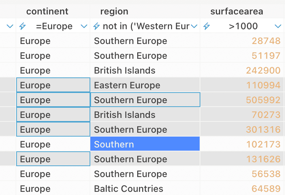Expand the region filter dropdown chevron
Viewport: 285px width, 195px height.
(x=194, y=26)
